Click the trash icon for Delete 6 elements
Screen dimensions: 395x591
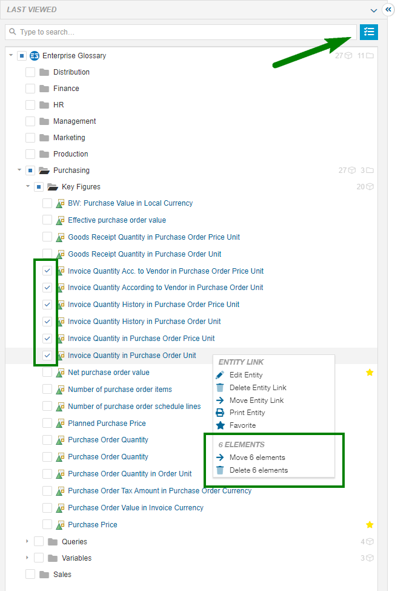[x=220, y=470]
